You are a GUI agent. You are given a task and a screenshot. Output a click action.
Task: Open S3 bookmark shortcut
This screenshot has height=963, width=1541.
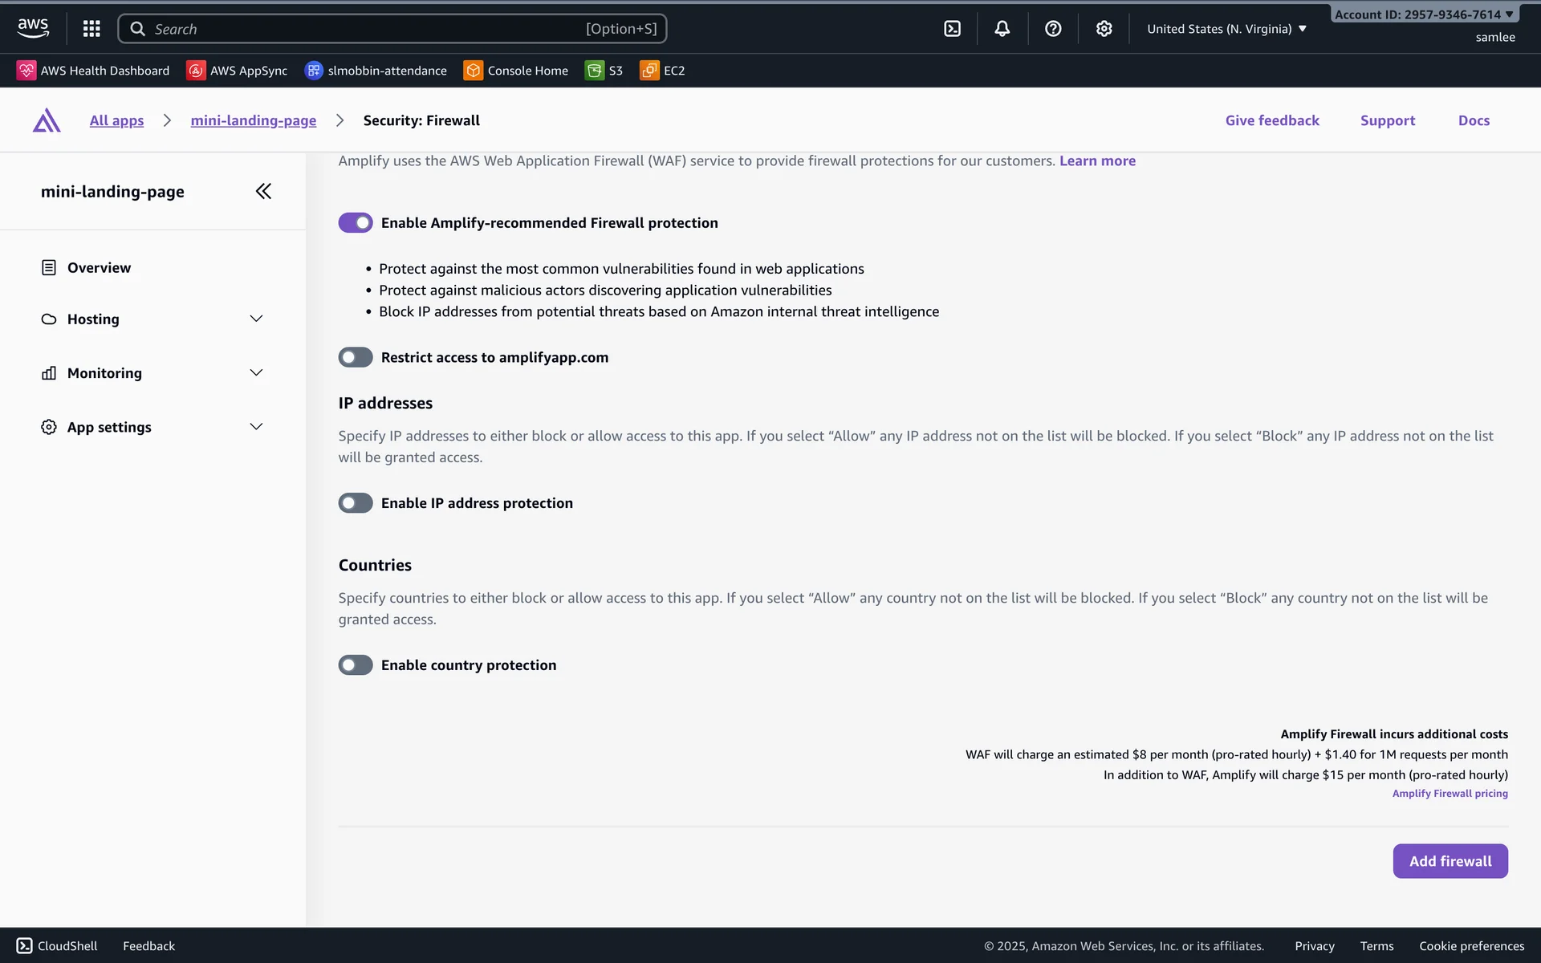tap(604, 71)
